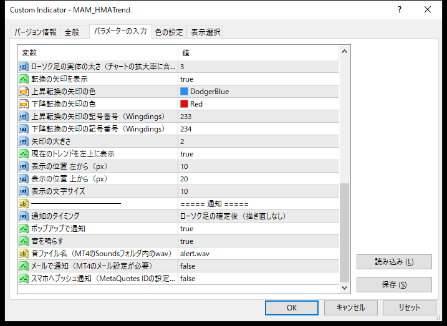Image resolution: width=447 pixels, height=326 pixels.
Task: Click the integer icon beside 下降転換の矢印の記号番号
Action: tap(24, 129)
